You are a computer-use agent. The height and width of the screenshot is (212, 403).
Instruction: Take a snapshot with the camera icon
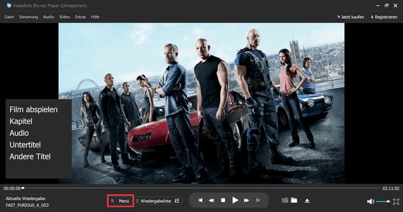click(285, 200)
